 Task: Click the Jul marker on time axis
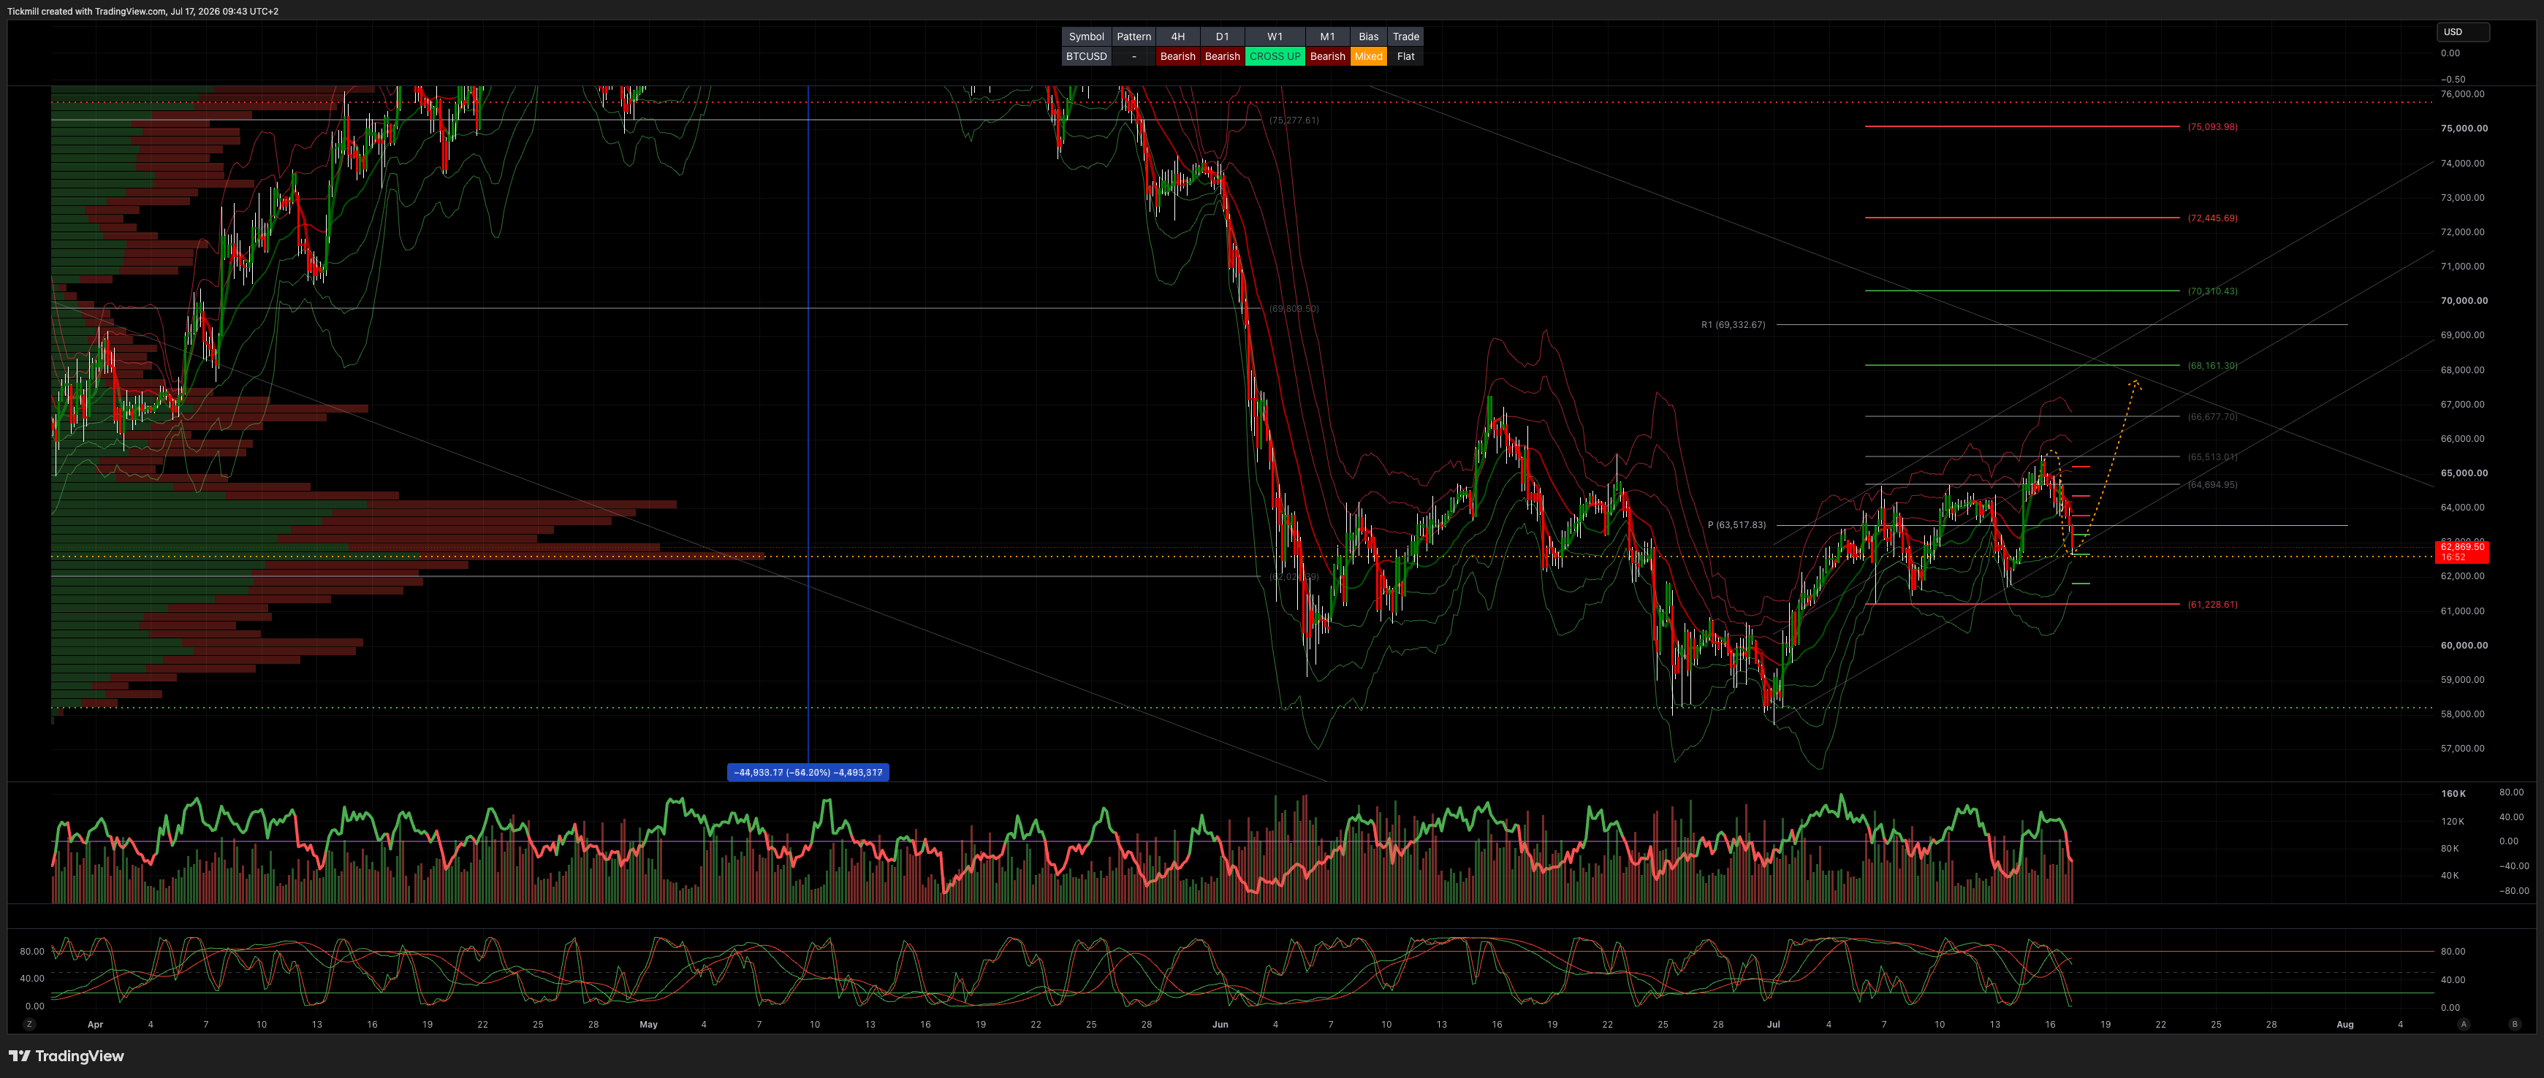[1774, 1025]
